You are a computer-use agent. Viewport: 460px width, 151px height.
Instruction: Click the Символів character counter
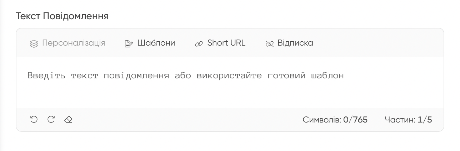pos(335,120)
